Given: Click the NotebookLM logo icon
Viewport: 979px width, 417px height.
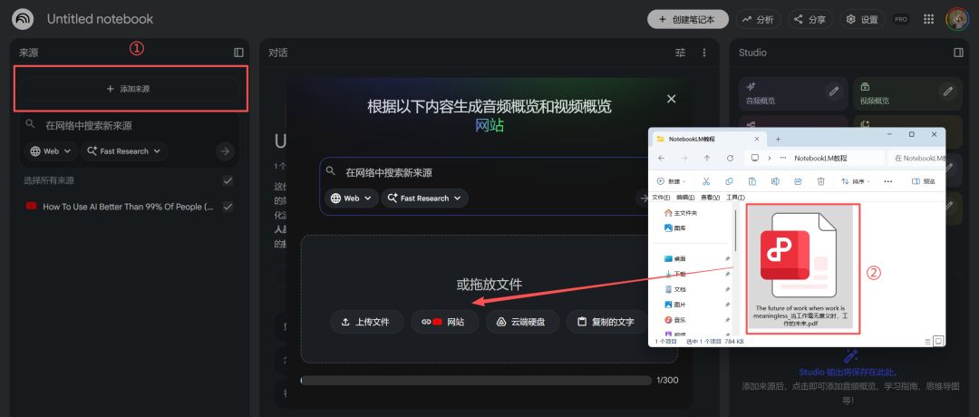Looking at the screenshot, I should [x=23, y=19].
